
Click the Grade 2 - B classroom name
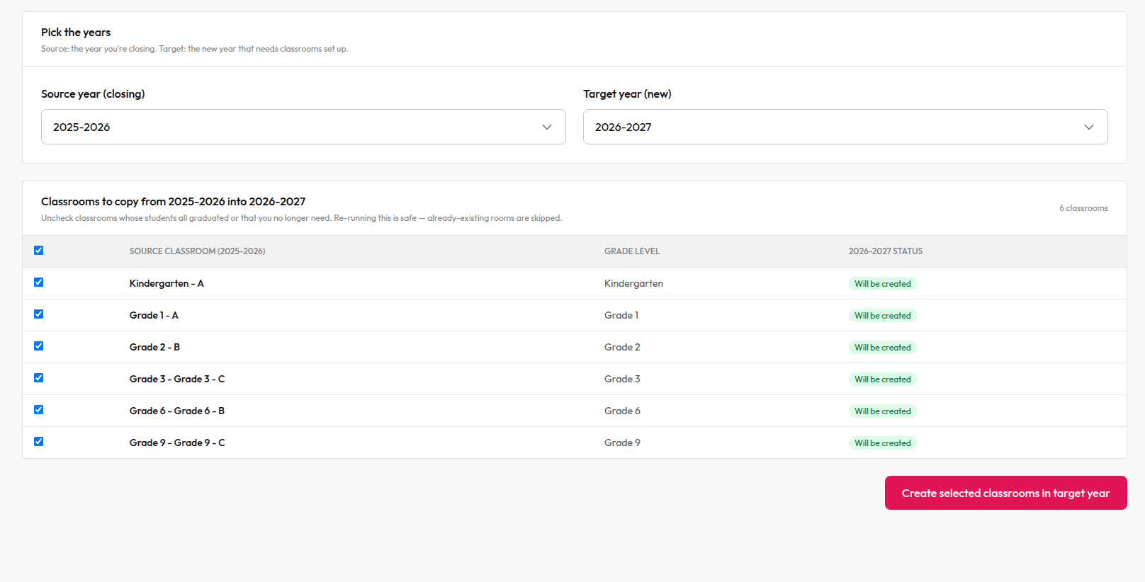coord(154,347)
